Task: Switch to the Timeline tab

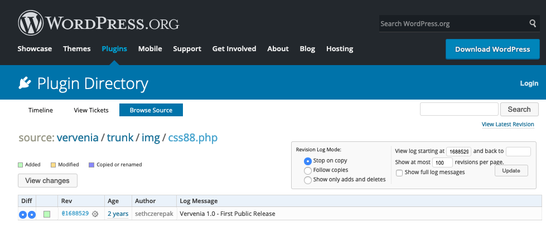Action: [x=41, y=110]
